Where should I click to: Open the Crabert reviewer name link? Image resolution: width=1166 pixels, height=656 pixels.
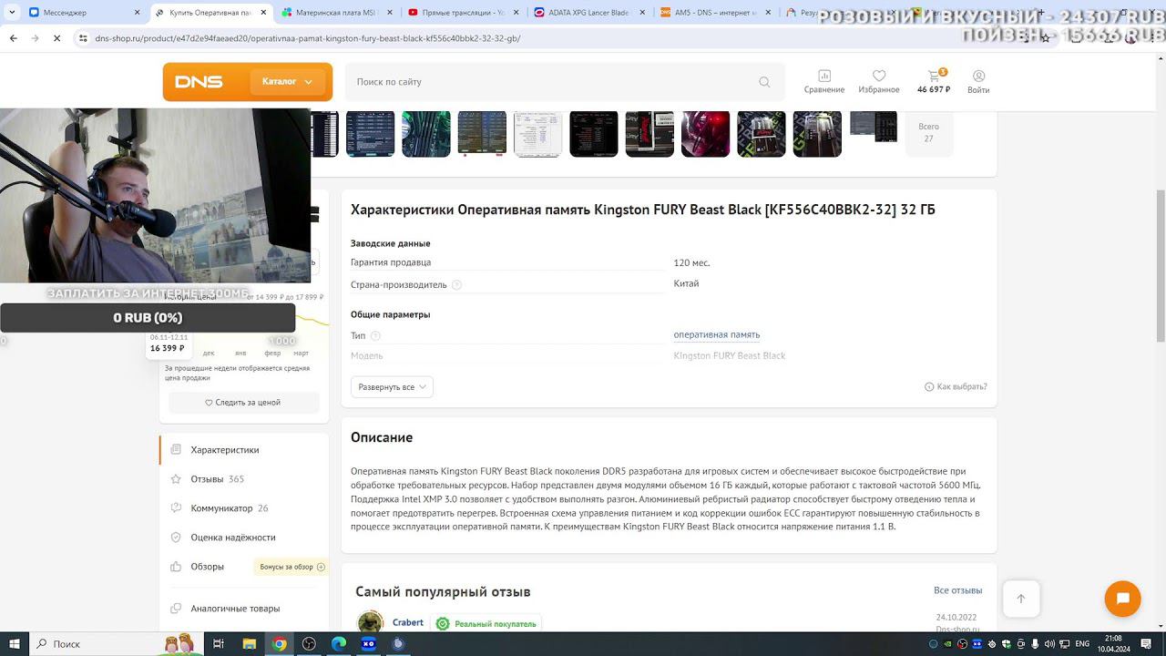(408, 622)
